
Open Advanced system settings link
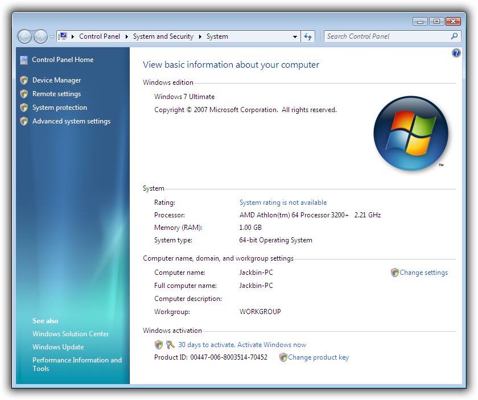[71, 121]
